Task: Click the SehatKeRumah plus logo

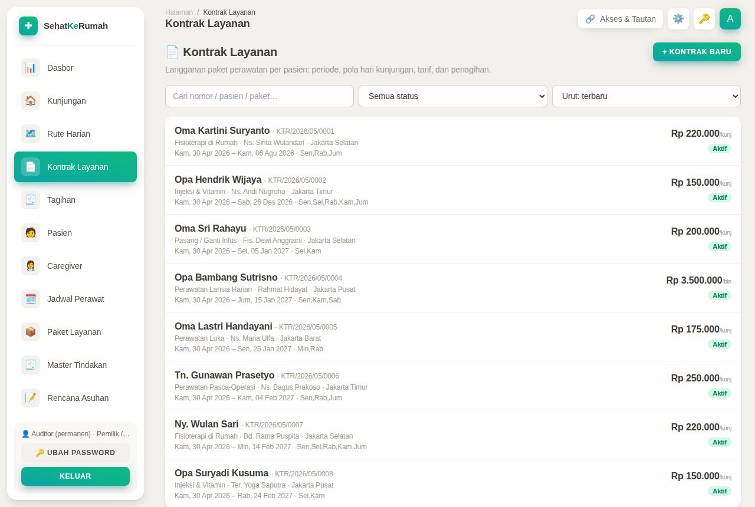Action: click(28, 26)
